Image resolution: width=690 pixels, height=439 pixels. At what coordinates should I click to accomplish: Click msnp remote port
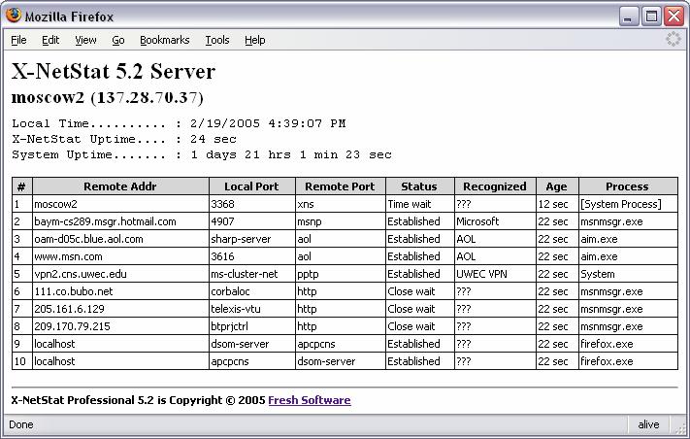click(x=310, y=221)
